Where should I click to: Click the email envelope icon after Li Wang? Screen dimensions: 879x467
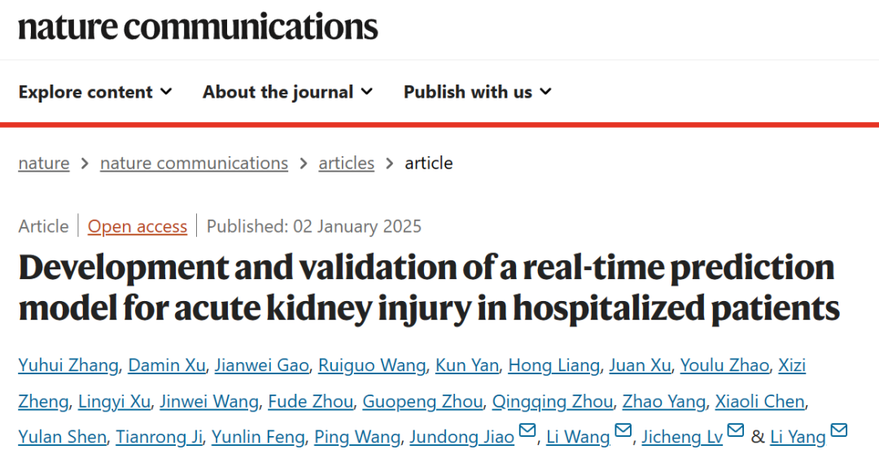click(623, 430)
